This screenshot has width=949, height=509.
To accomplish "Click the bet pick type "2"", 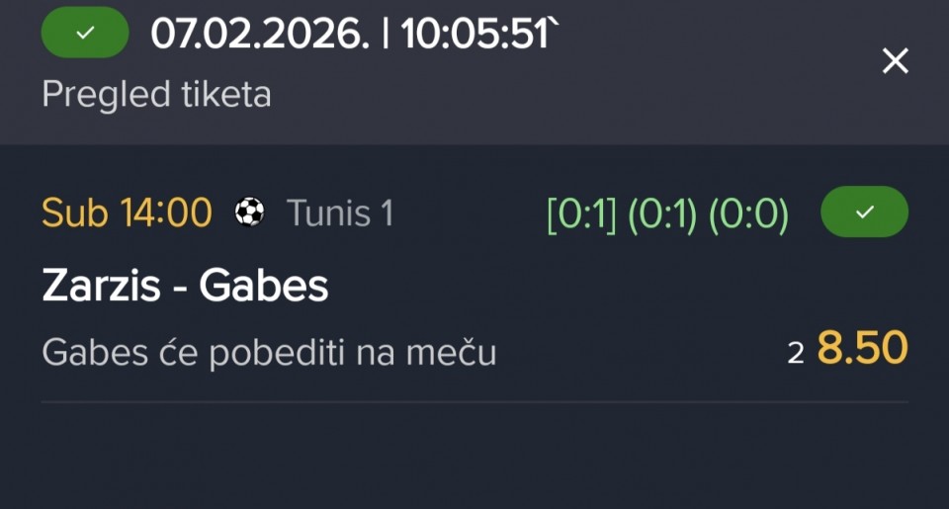I will point(796,353).
